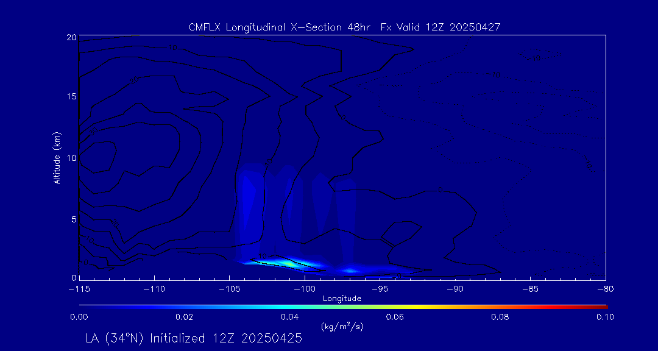Viewport: 658px width, 351px height.
Task: Select the '-115' longitude tick label
Action: click(x=79, y=289)
